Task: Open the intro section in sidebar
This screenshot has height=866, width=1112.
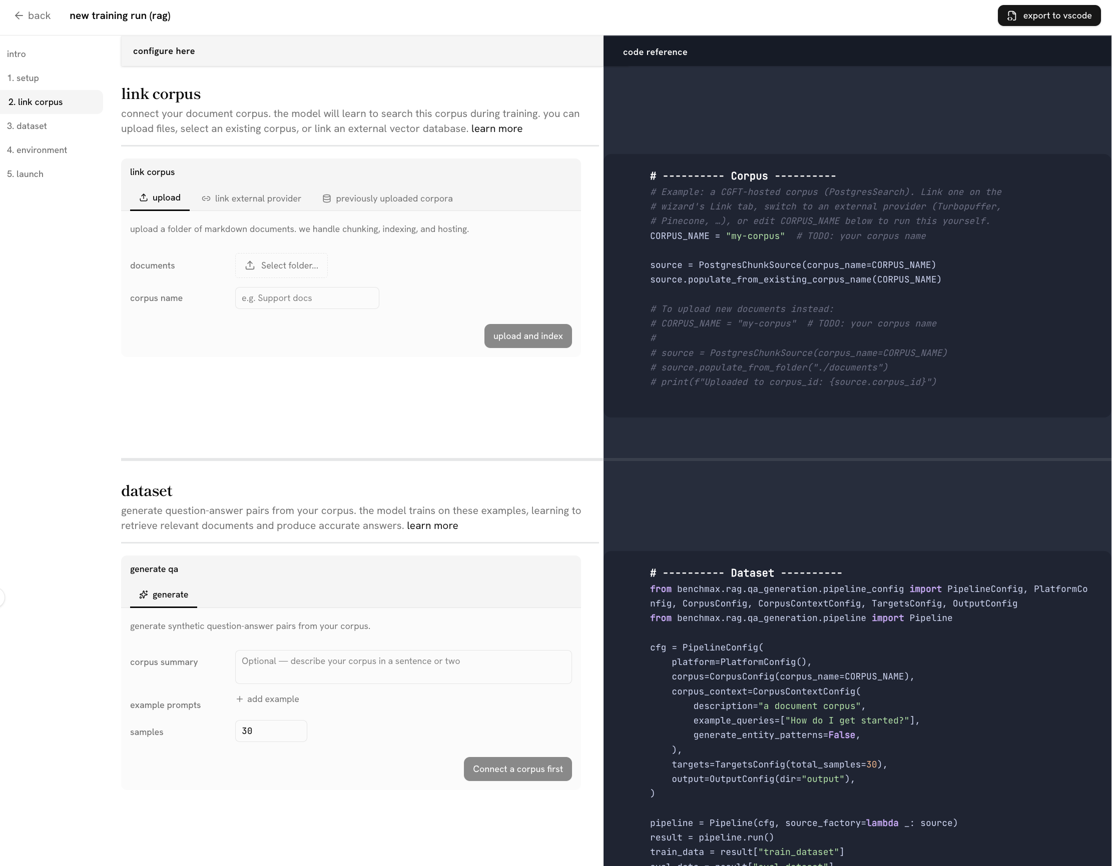Action: (x=17, y=54)
